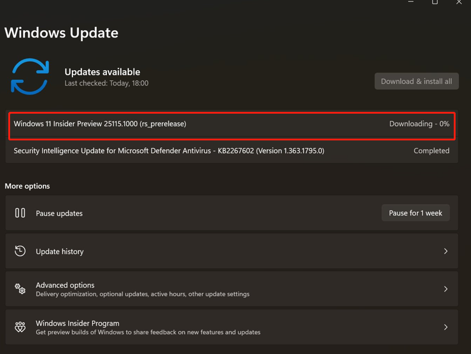Click the Downloading - 0% status
This screenshot has height=354, width=471.
click(x=419, y=124)
